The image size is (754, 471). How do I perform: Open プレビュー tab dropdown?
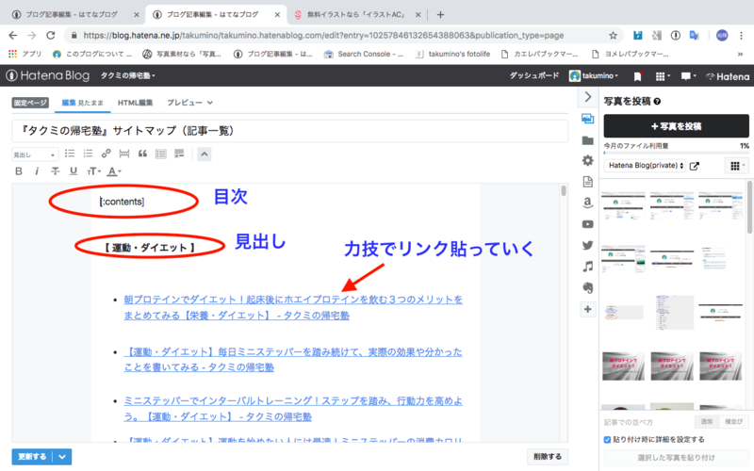click(189, 103)
